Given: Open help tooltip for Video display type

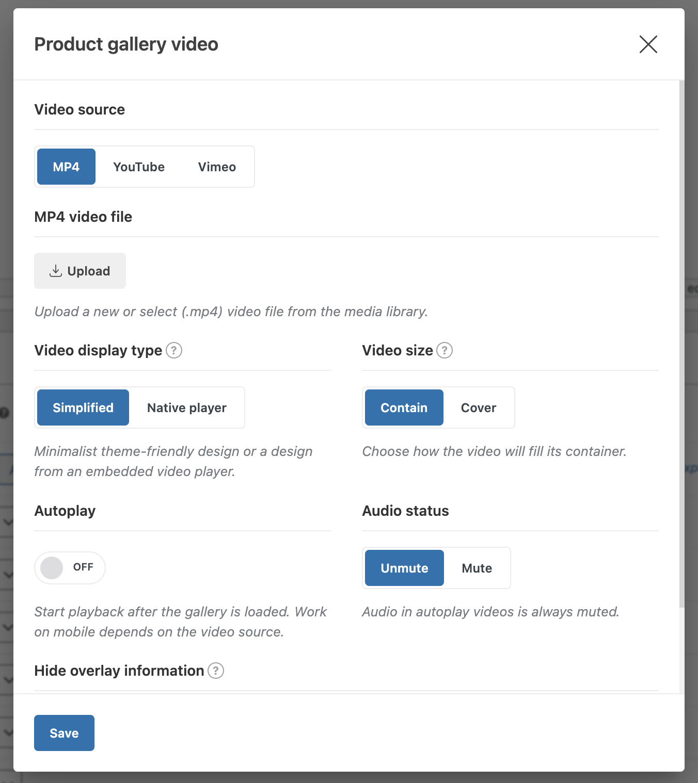Looking at the screenshot, I should [174, 350].
